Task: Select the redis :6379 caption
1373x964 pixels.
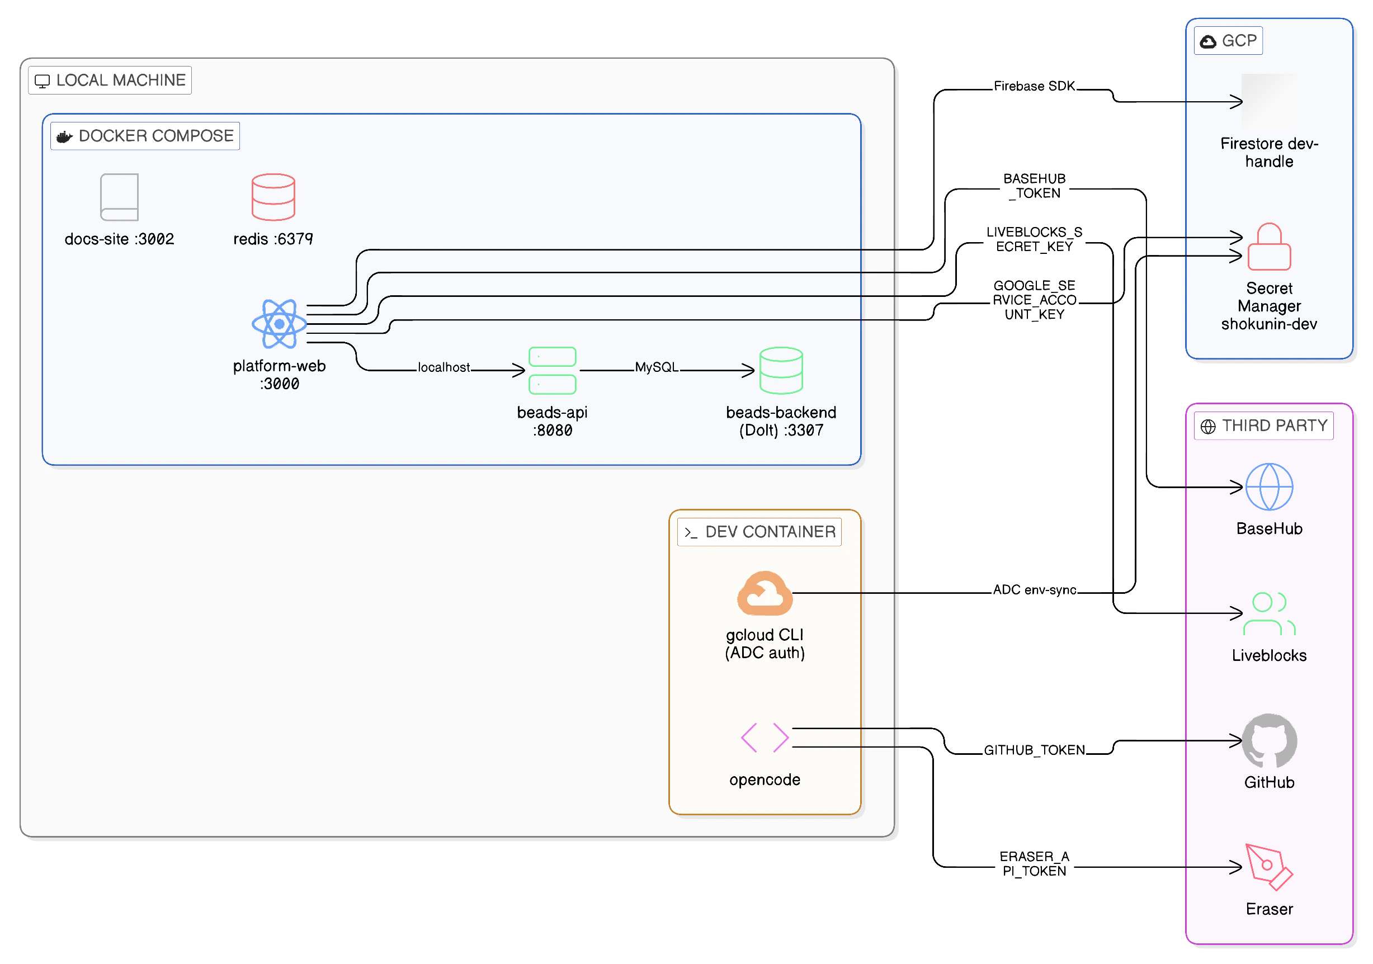Action: coord(273,239)
